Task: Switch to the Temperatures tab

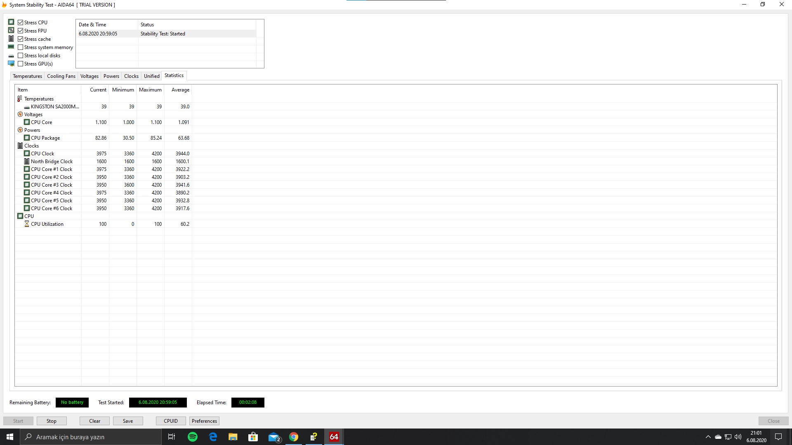Action: 27,76
